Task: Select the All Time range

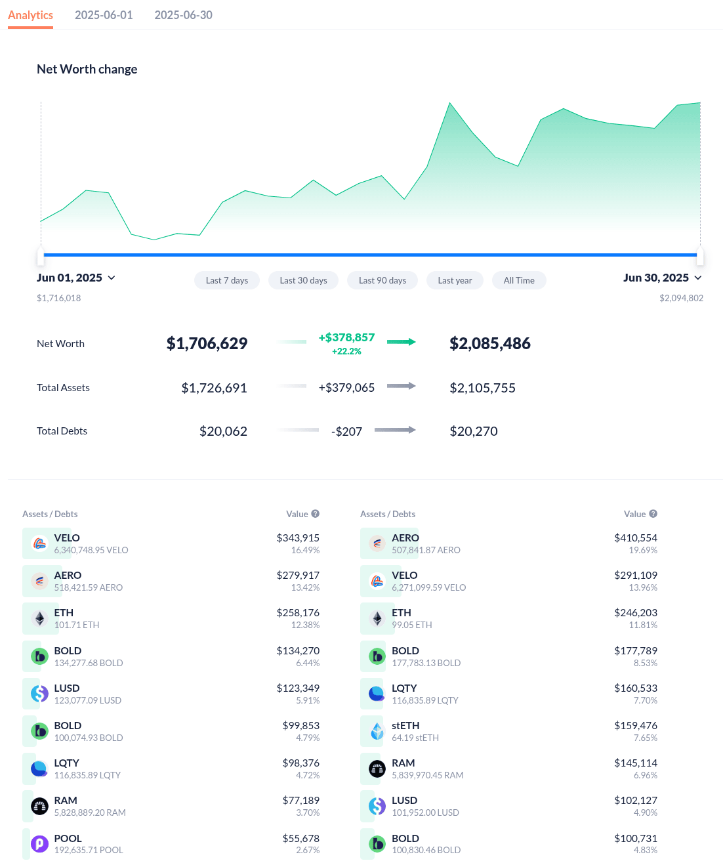Action: click(519, 280)
